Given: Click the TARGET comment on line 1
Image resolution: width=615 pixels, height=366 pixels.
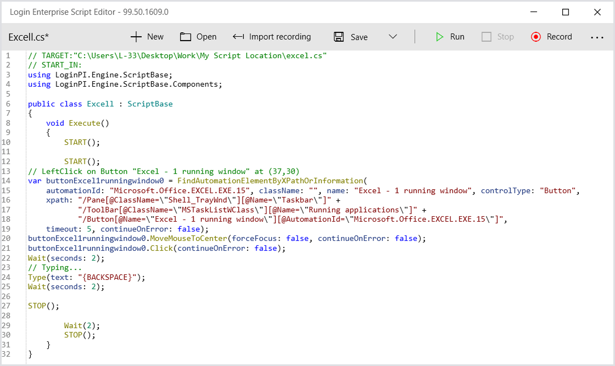Looking at the screenshot, I should pyautogui.click(x=177, y=55).
